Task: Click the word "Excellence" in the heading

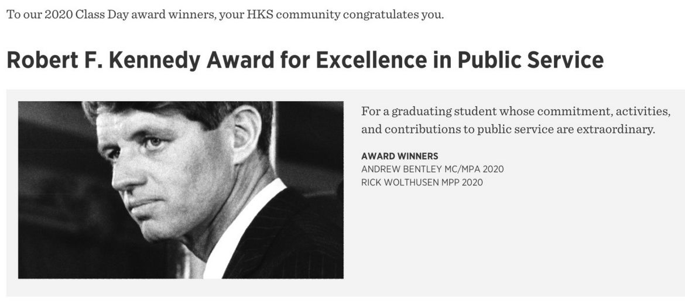Action: [x=371, y=60]
